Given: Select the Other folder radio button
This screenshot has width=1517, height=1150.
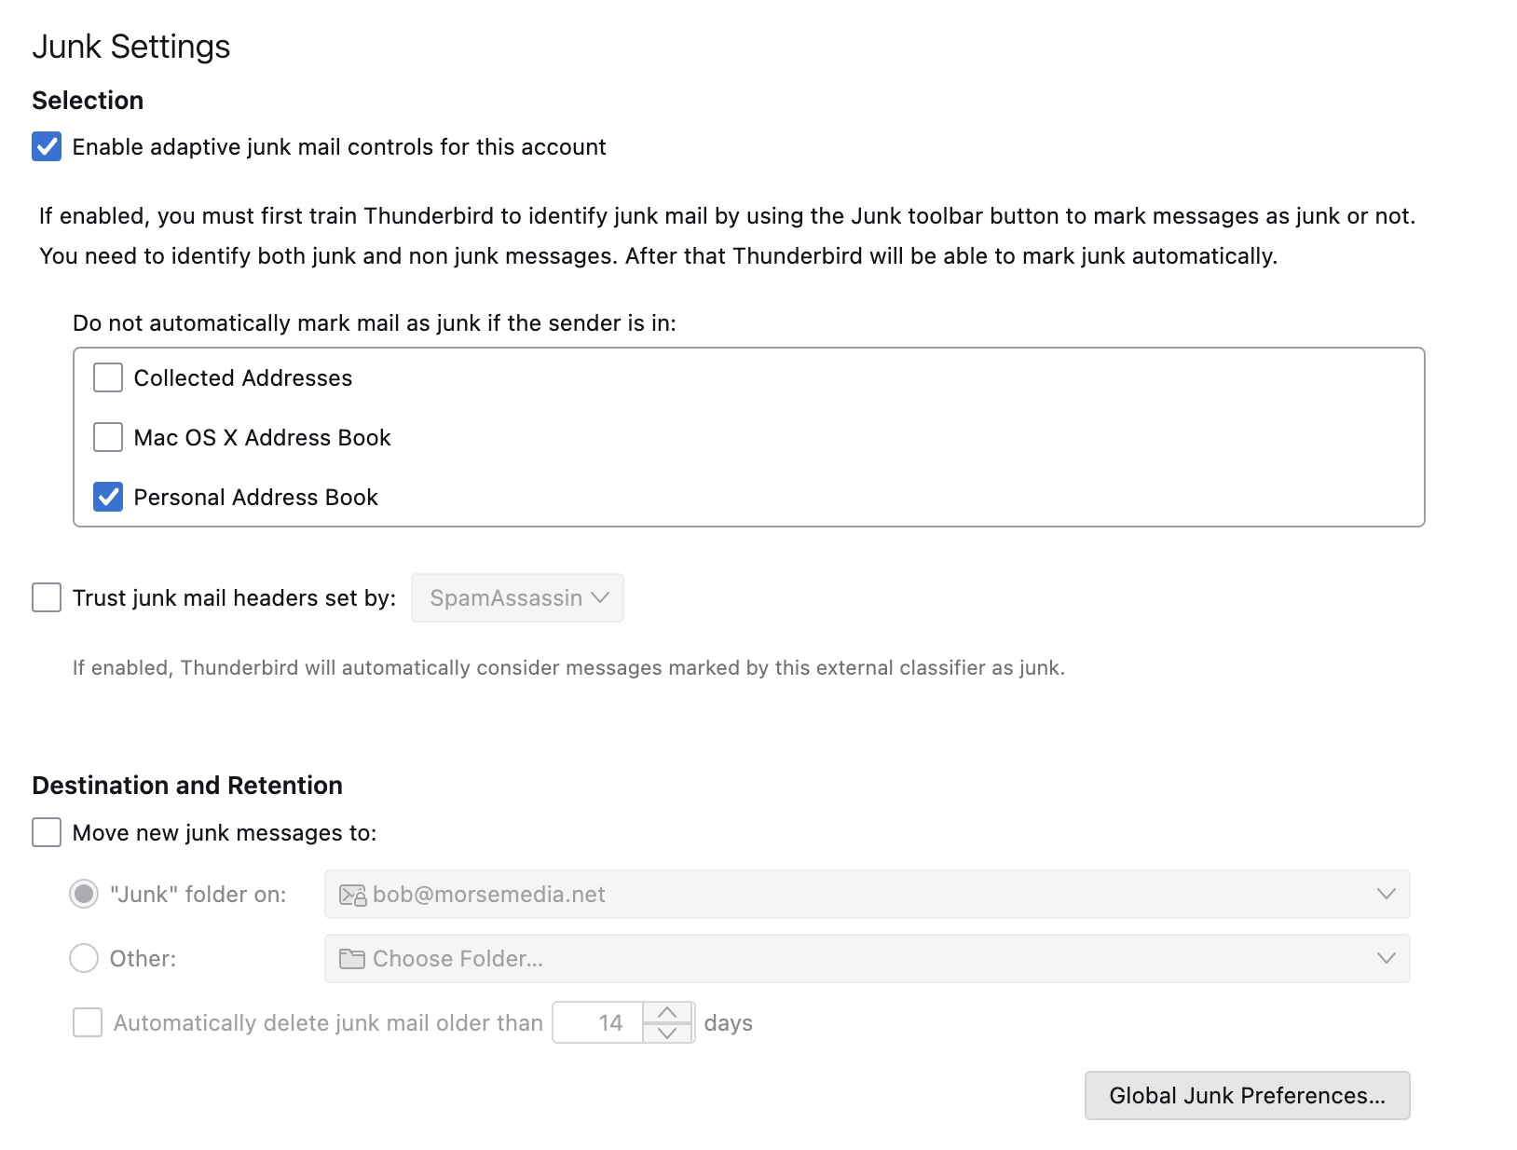Looking at the screenshot, I should tap(84, 958).
